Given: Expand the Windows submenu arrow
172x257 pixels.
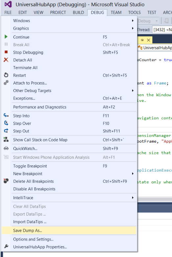Looking at the screenshot, I should [133, 21].
